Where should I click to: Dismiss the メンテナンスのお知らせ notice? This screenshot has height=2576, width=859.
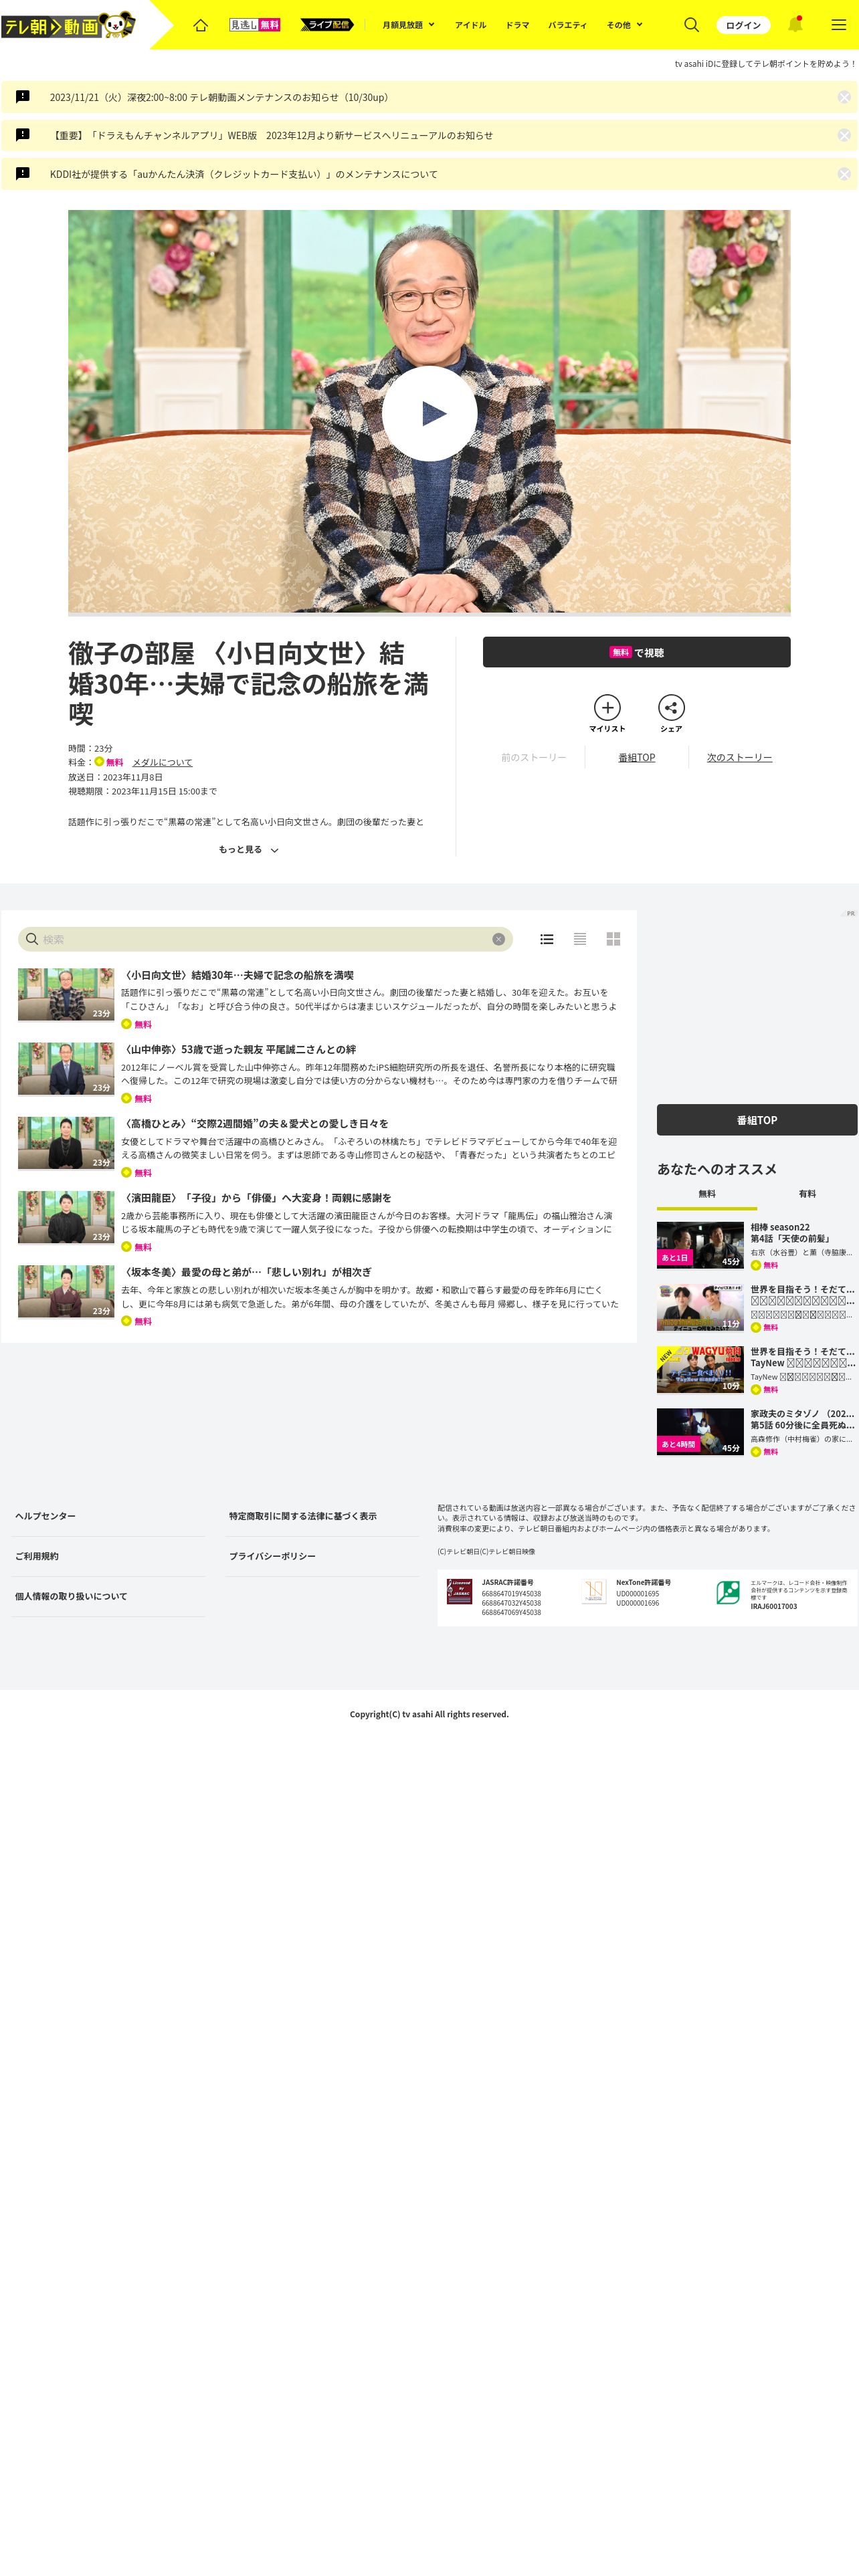pyautogui.click(x=844, y=97)
